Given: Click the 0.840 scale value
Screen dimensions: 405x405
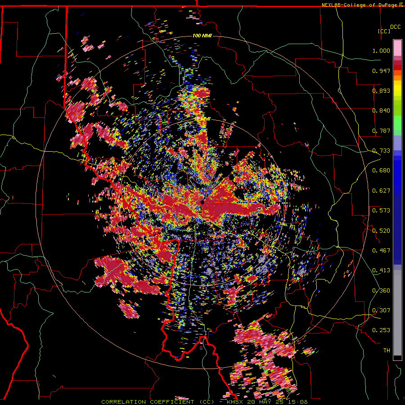Looking at the screenshot, I should (x=381, y=111).
